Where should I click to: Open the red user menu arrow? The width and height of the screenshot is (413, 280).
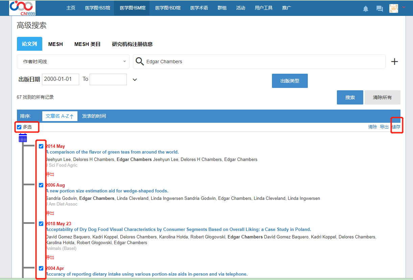point(404,7)
